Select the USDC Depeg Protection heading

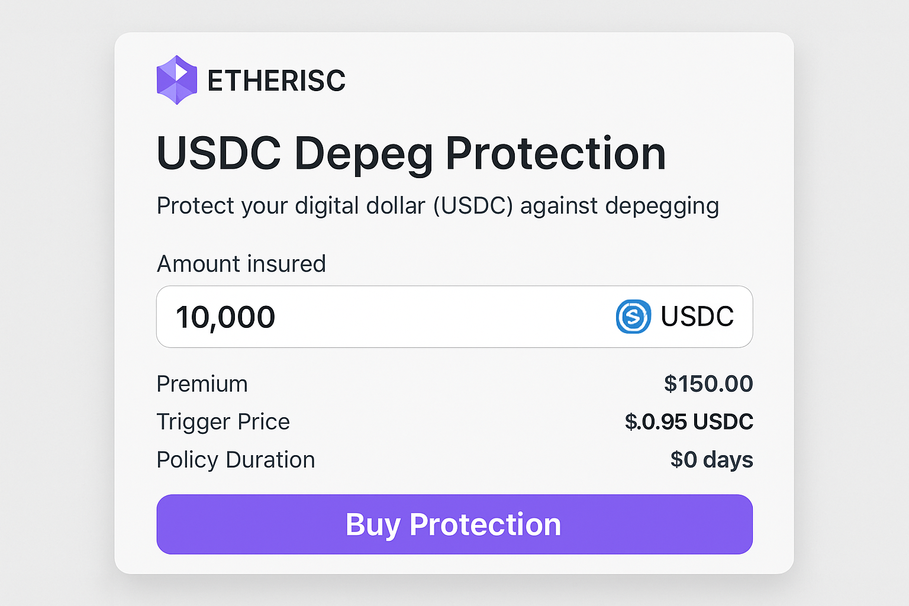pos(411,154)
